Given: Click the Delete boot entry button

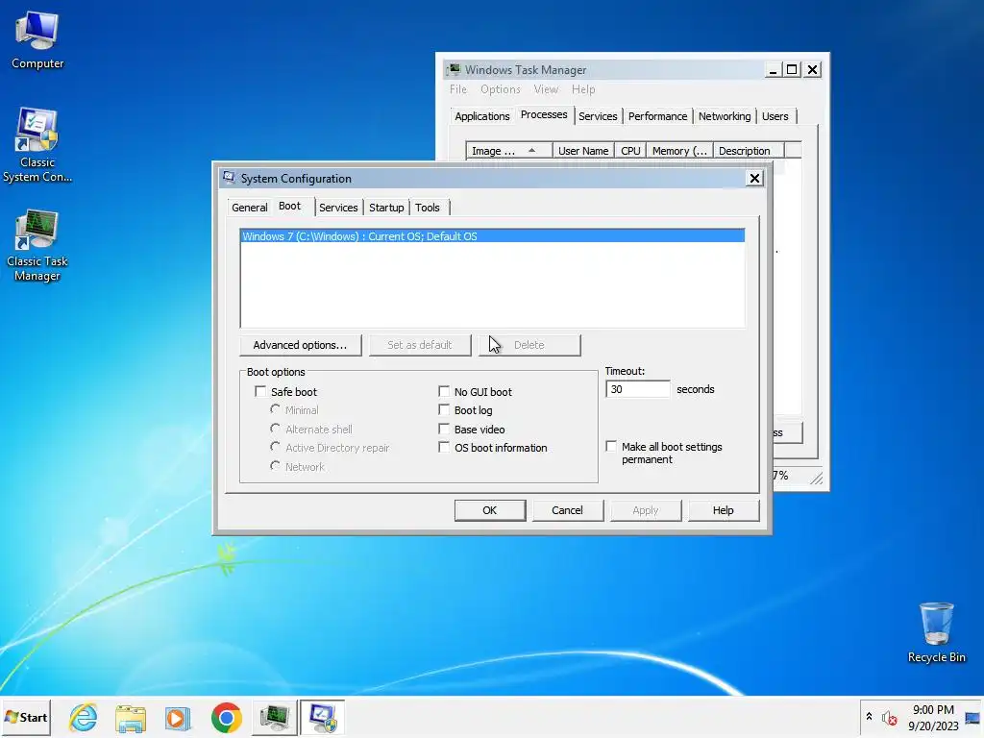Looking at the screenshot, I should pos(529,345).
